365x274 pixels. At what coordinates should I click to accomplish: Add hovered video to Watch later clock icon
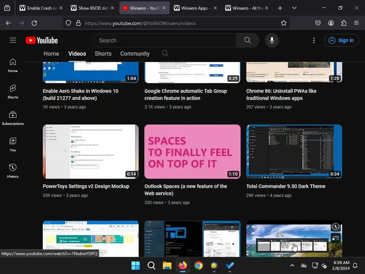pos(335,227)
